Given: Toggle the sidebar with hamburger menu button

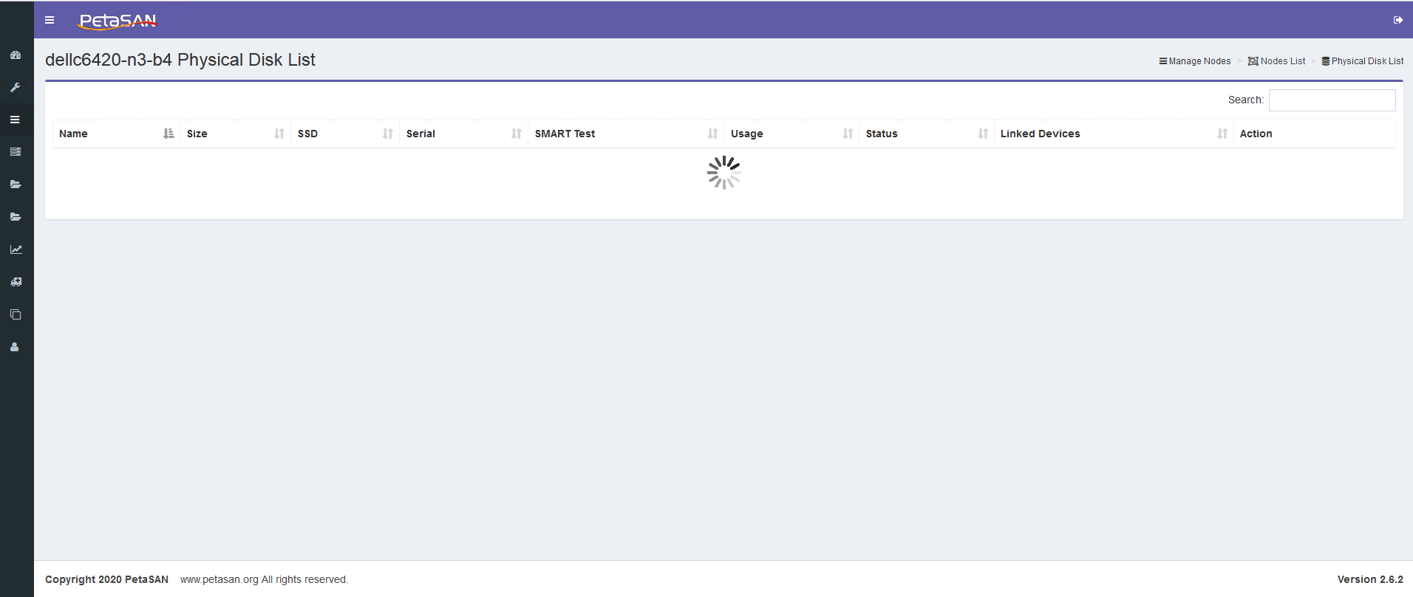Looking at the screenshot, I should pos(50,20).
